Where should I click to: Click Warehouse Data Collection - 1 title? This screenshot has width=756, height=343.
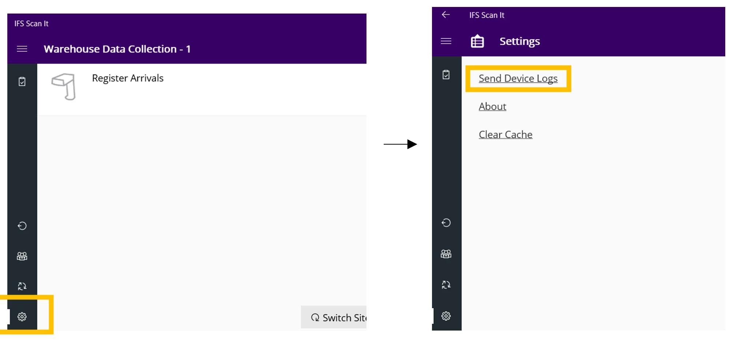click(x=117, y=49)
